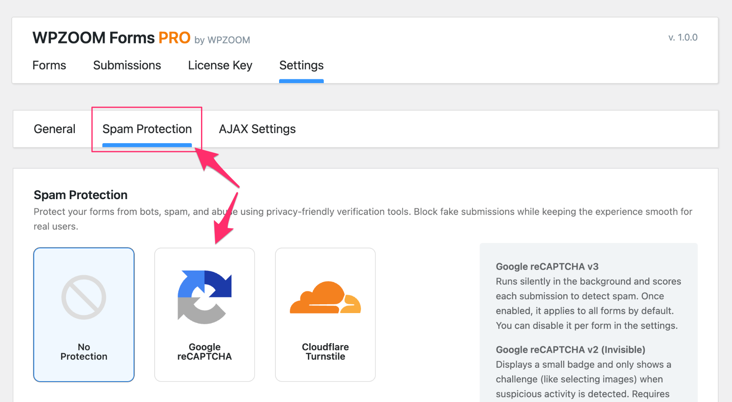The image size is (732, 402).
Task: Choose the Cloudflare Turnstile card
Action: (325, 315)
